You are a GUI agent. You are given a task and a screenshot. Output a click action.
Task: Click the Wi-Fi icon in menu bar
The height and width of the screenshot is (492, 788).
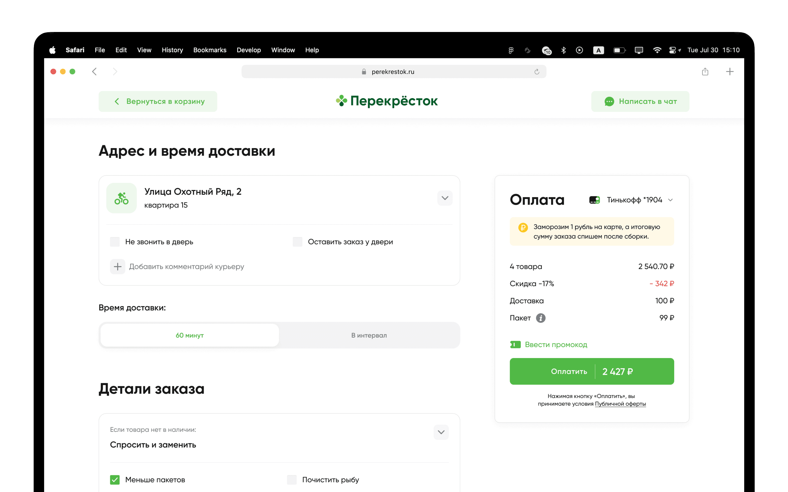point(657,50)
